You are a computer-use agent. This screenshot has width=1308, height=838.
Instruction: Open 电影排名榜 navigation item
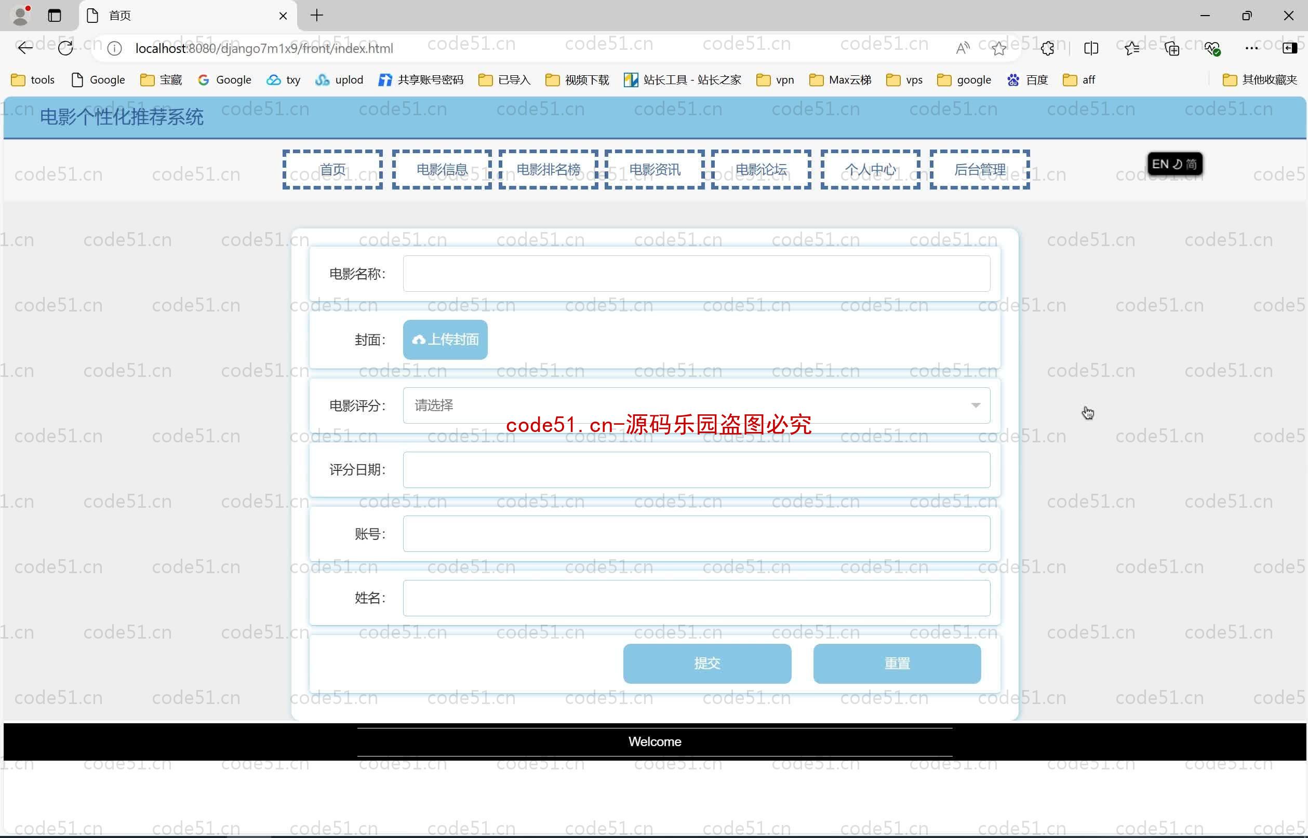pyautogui.click(x=548, y=170)
